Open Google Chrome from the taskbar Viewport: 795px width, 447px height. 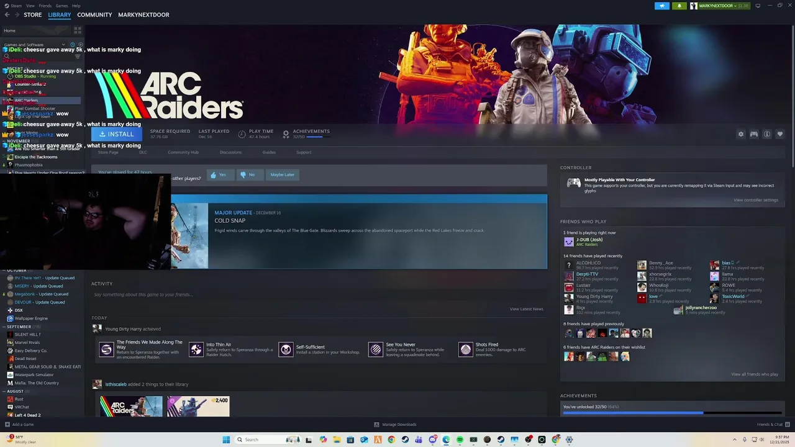[x=391, y=440]
